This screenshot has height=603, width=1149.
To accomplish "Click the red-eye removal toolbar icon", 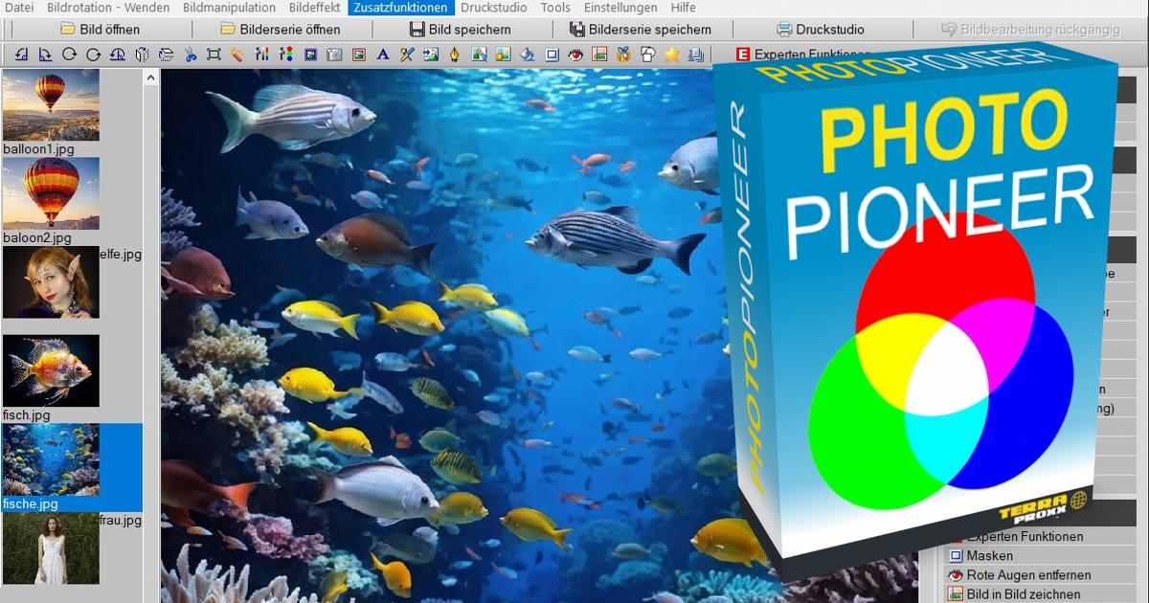I will pyautogui.click(x=575, y=55).
